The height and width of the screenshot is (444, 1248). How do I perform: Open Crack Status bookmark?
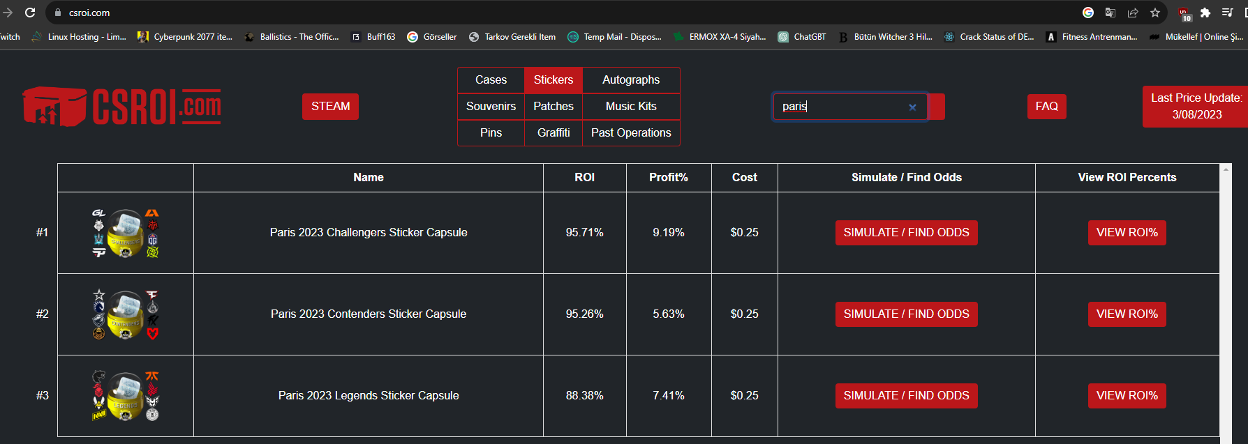coord(989,37)
